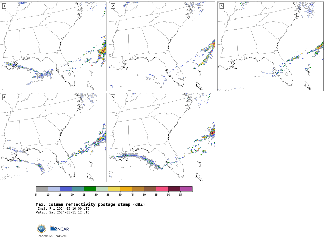Click the pale green 30-35 dBZ swatch
326x239 pixels.
coord(102,189)
